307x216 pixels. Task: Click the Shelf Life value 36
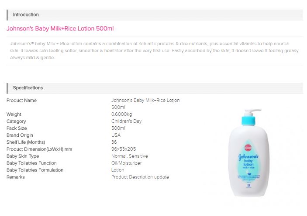tap(114, 142)
